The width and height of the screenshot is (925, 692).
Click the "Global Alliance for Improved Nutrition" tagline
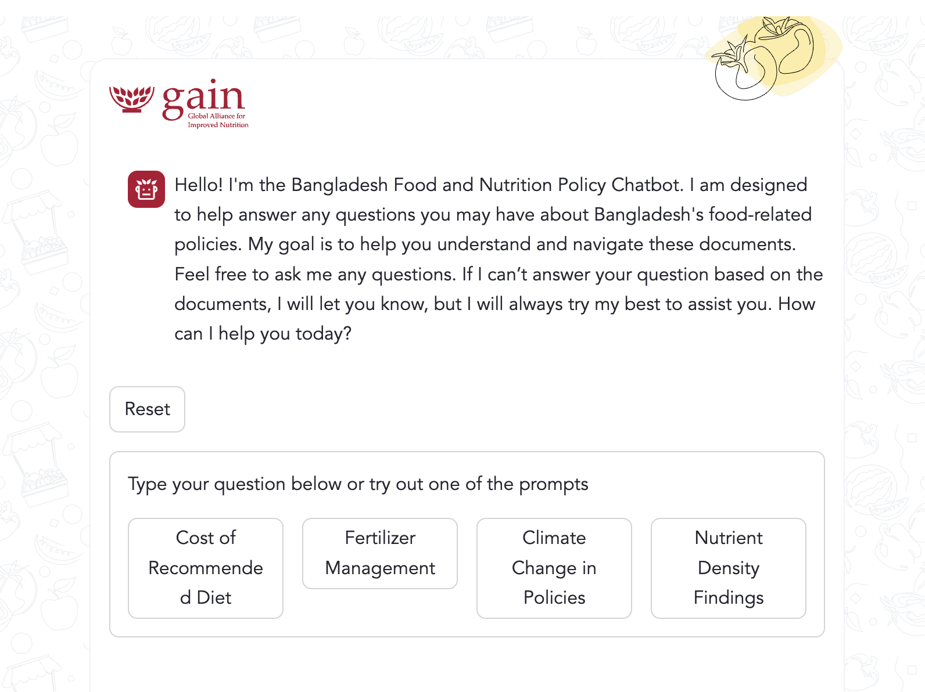point(218,120)
